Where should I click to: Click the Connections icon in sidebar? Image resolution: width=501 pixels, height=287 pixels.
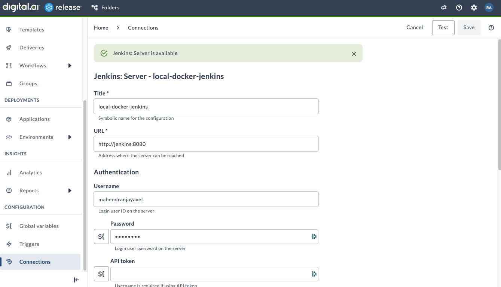coord(9,262)
